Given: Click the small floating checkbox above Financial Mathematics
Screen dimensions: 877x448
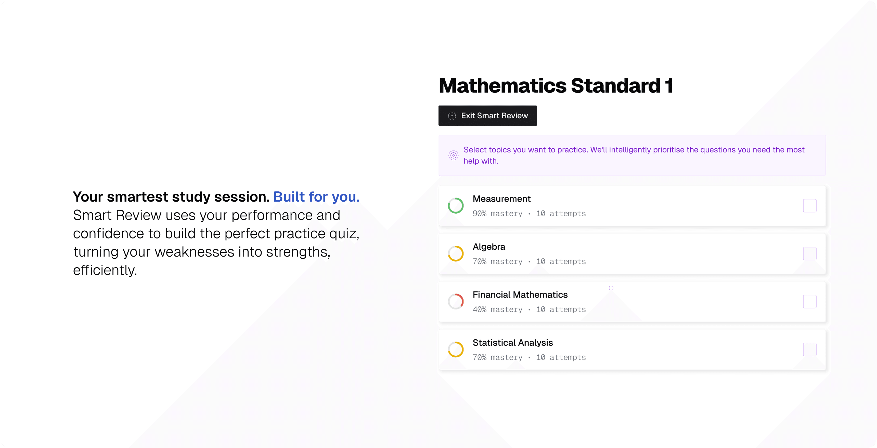Looking at the screenshot, I should [611, 288].
